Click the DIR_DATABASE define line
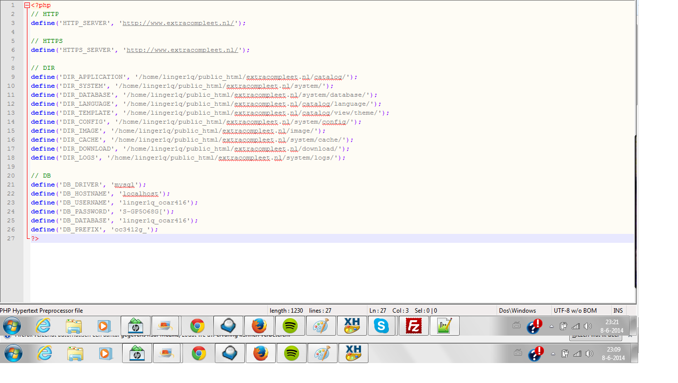Screen dimensions: 678x383 pyautogui.click(x=204, y=95)
